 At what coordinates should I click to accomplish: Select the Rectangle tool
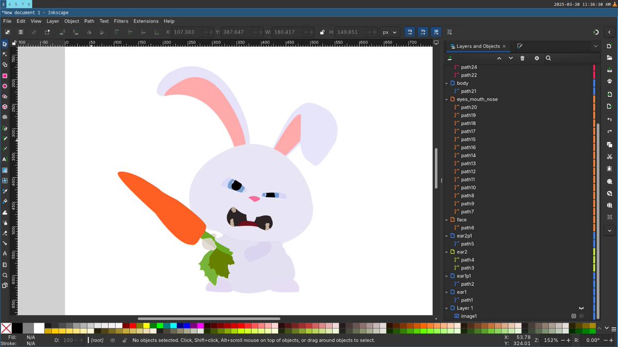pos(5,76)
